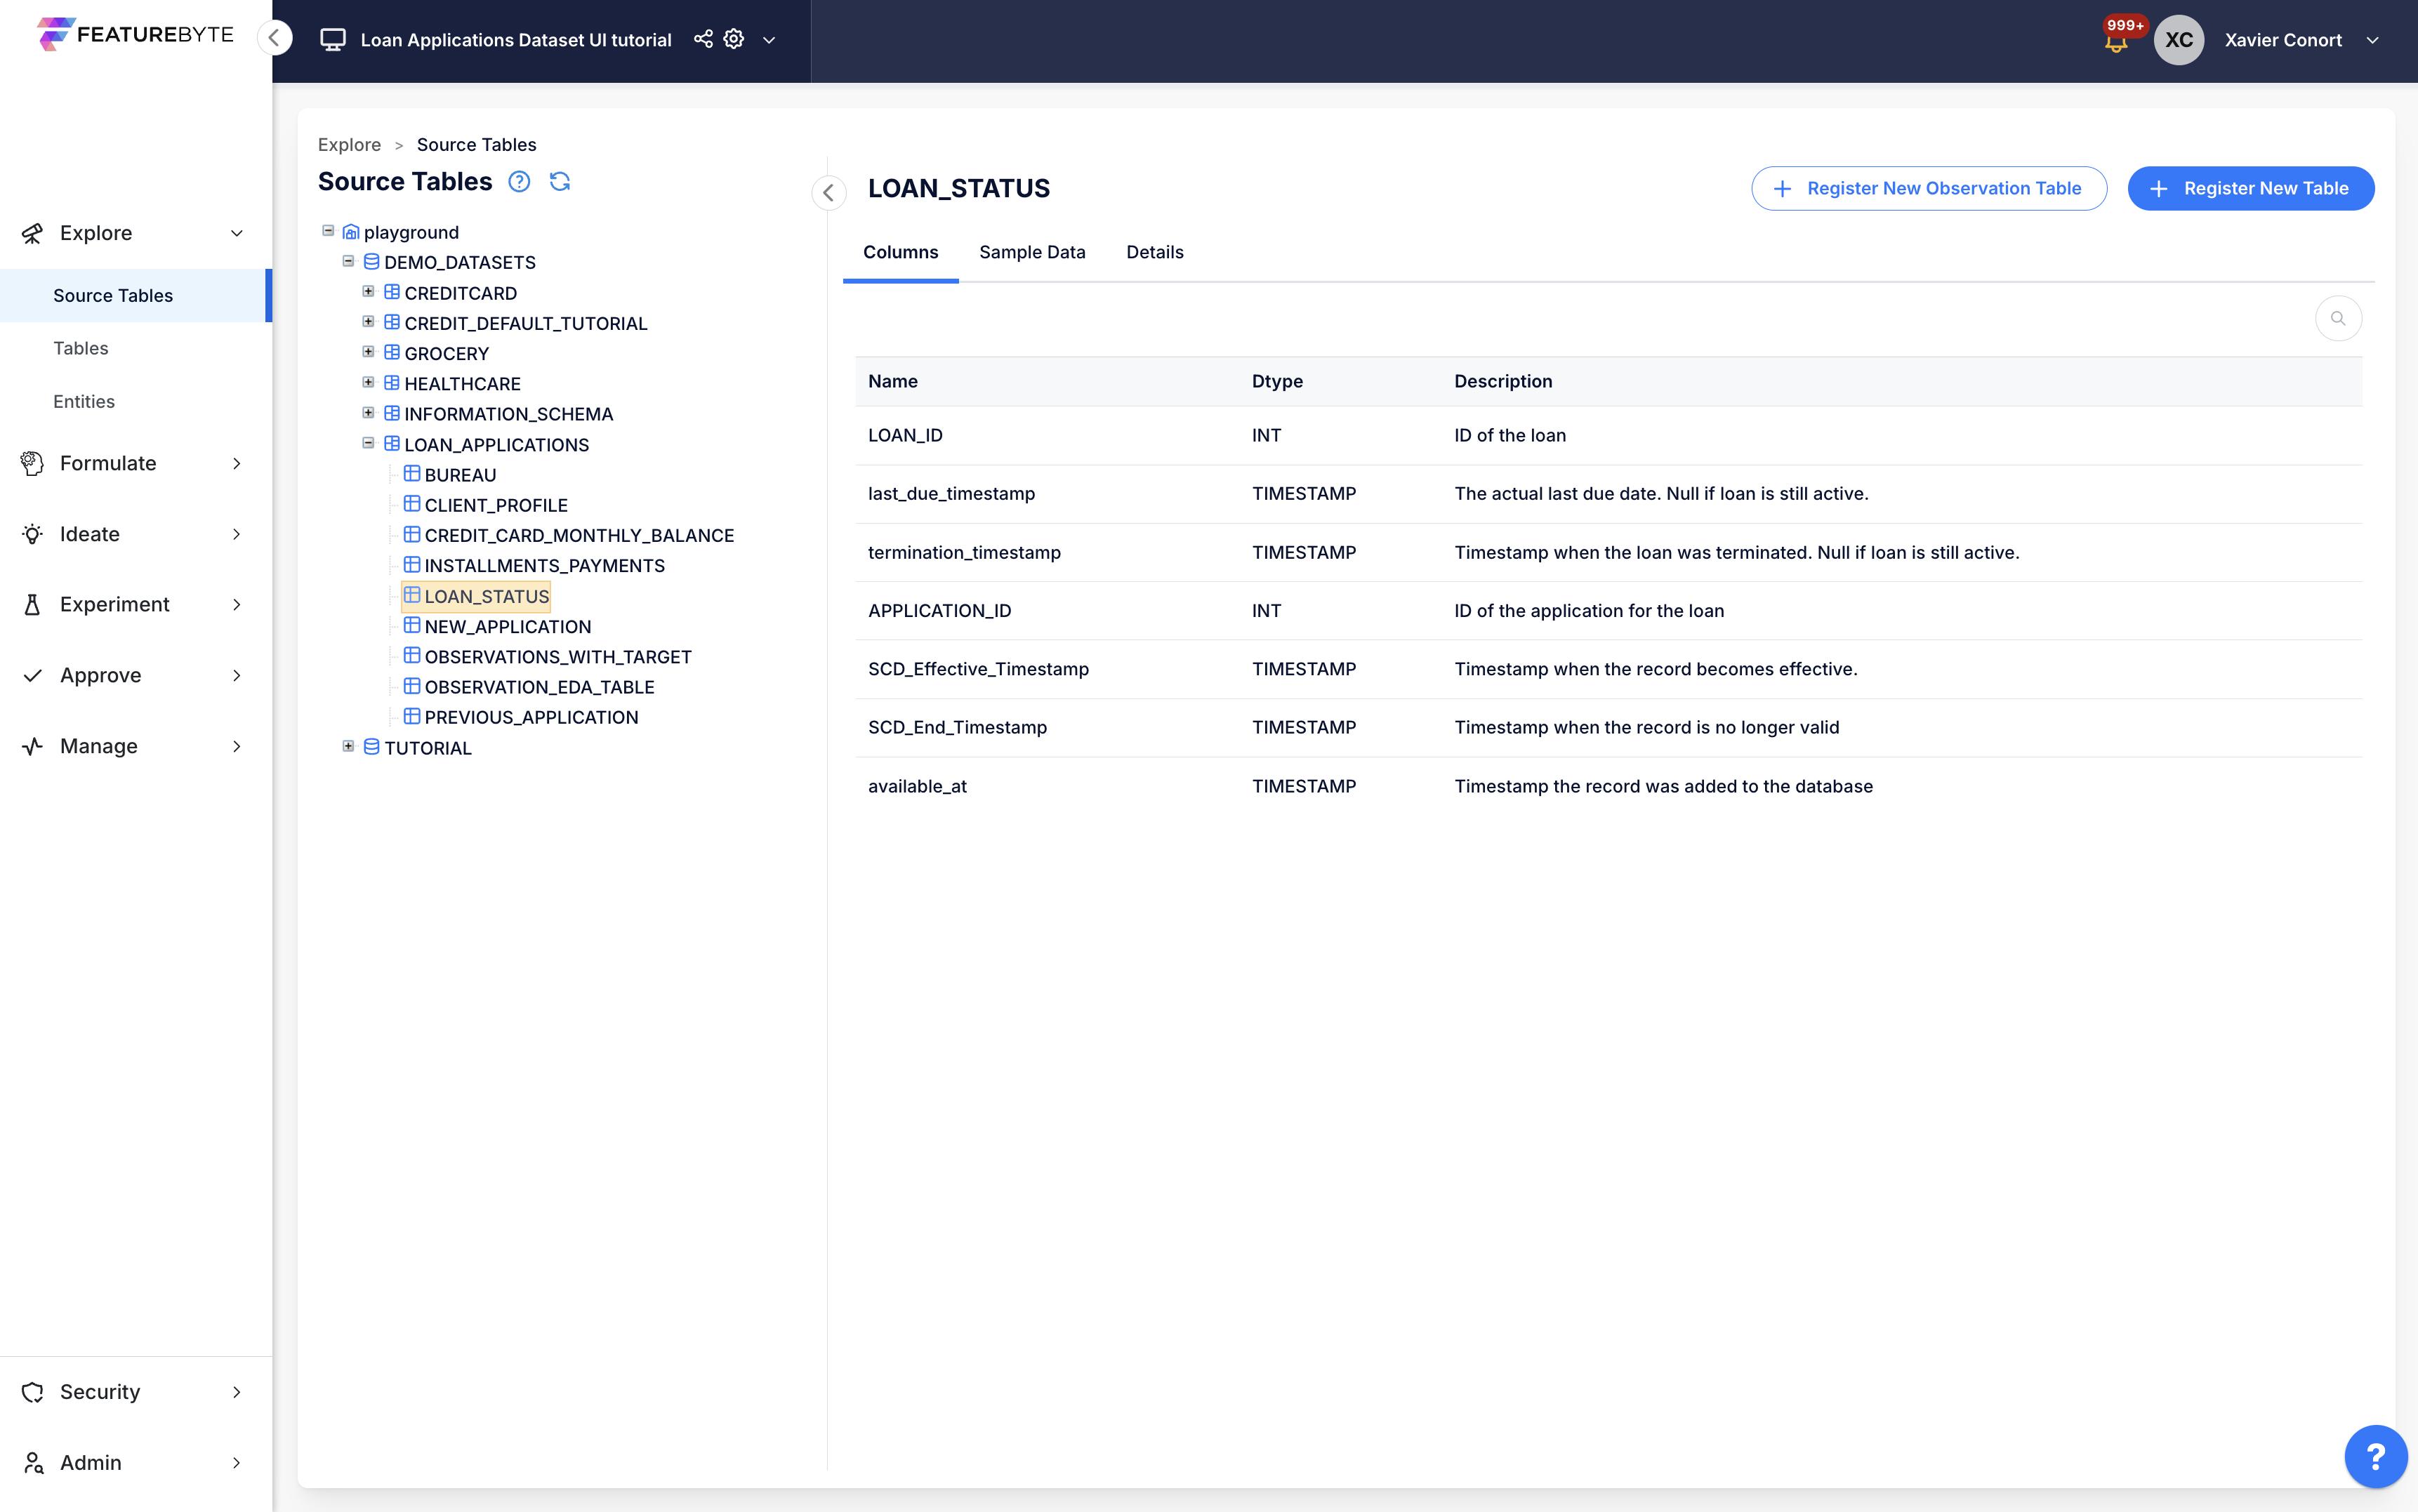This screenshot has width=2418, height=1512.
Task: Expand the Admin menu chevron
Action: point(237,1462)
